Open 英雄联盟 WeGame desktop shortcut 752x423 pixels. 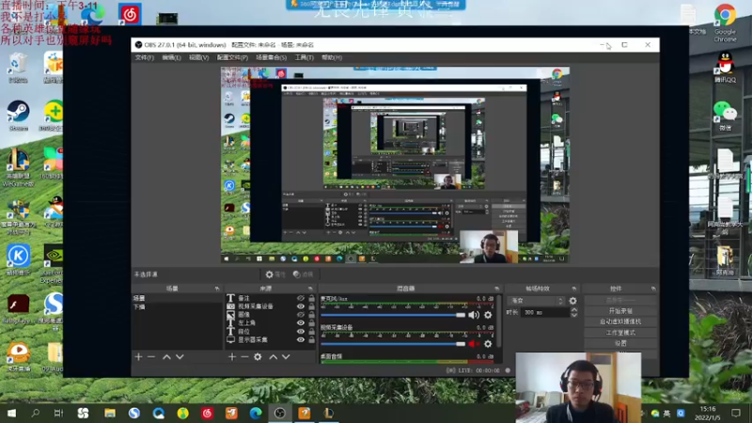tap(18, 168)
